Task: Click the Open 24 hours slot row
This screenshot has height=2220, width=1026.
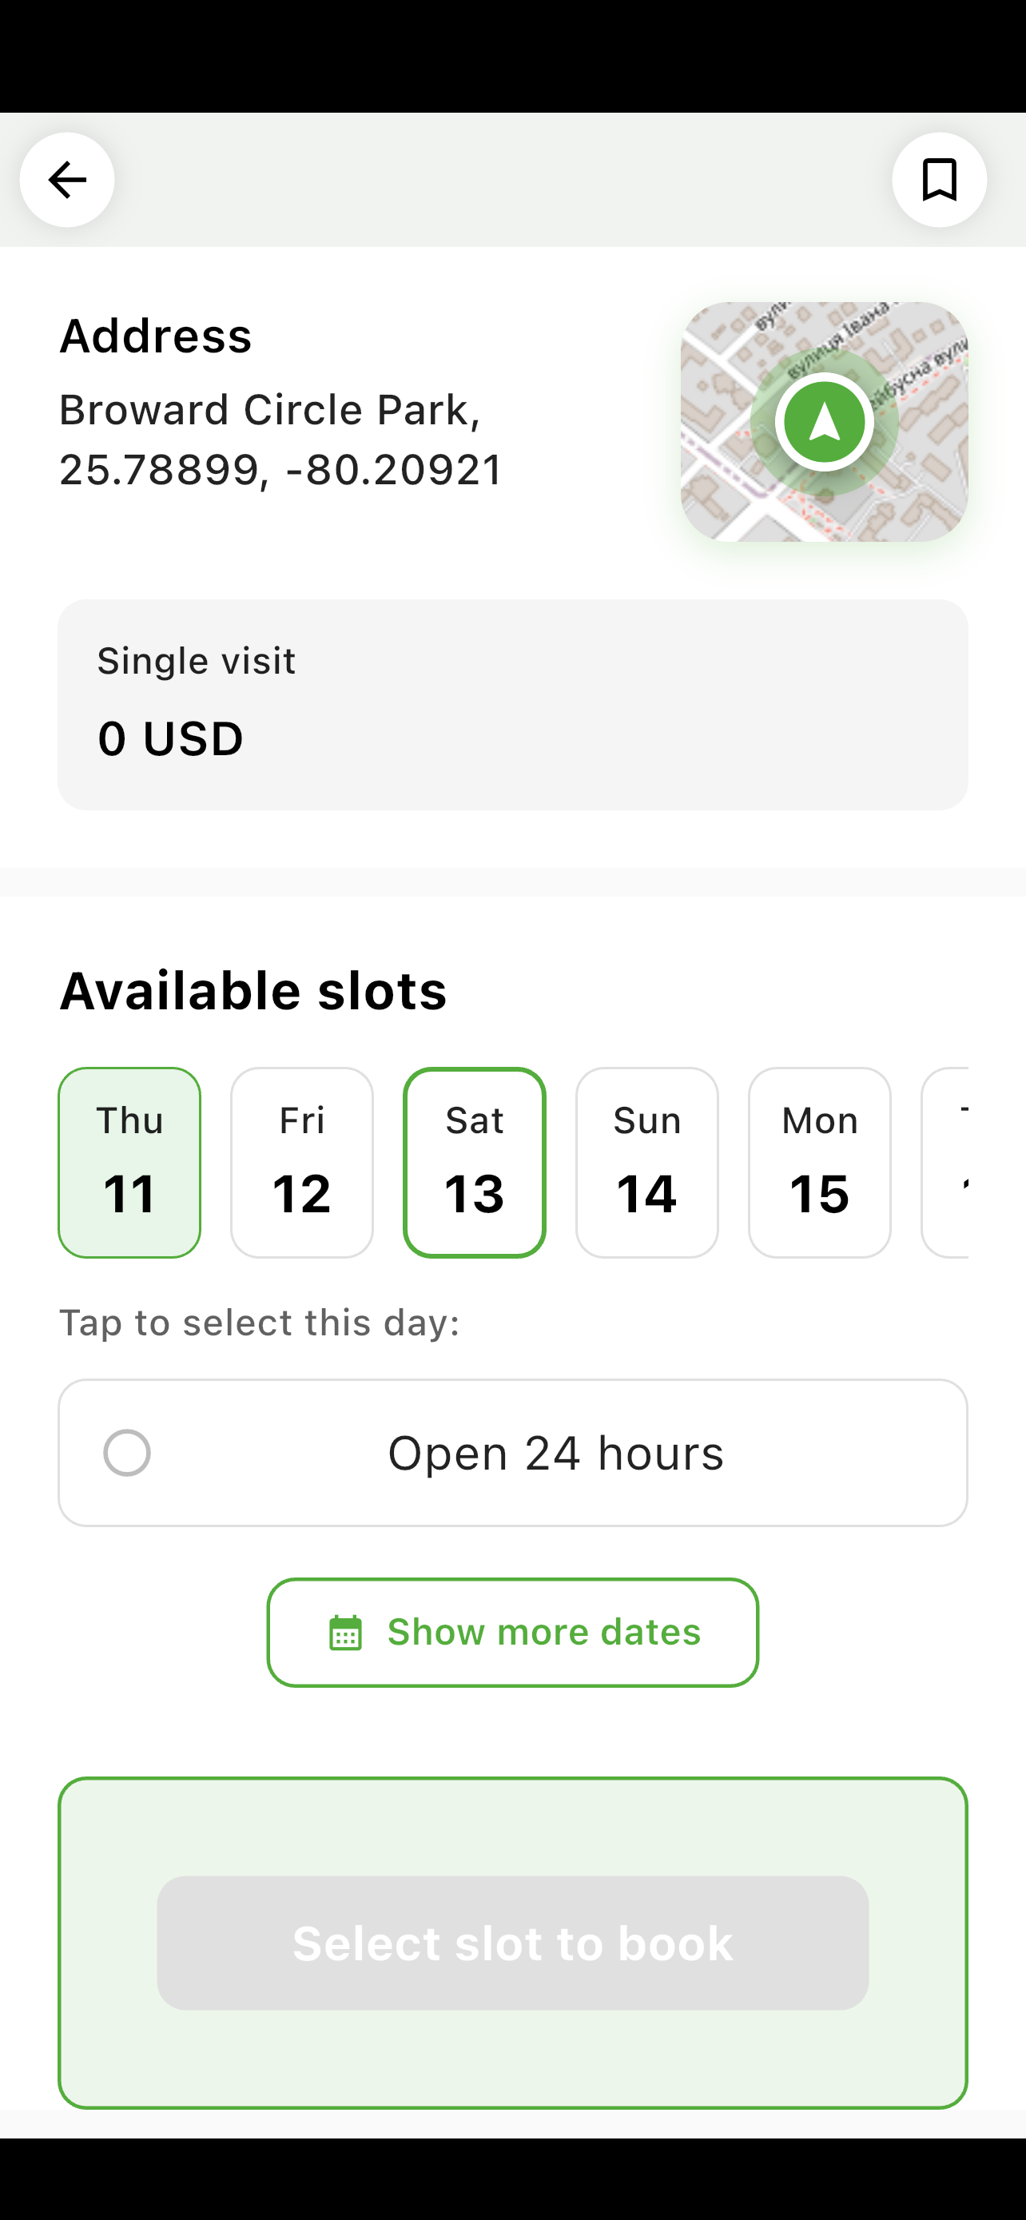Action: click(x=512, y=1453)
